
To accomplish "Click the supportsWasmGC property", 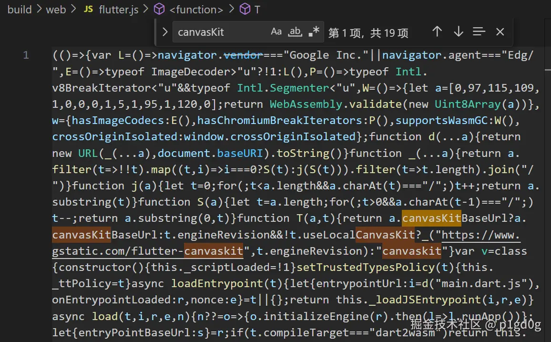I will point(441,121).
